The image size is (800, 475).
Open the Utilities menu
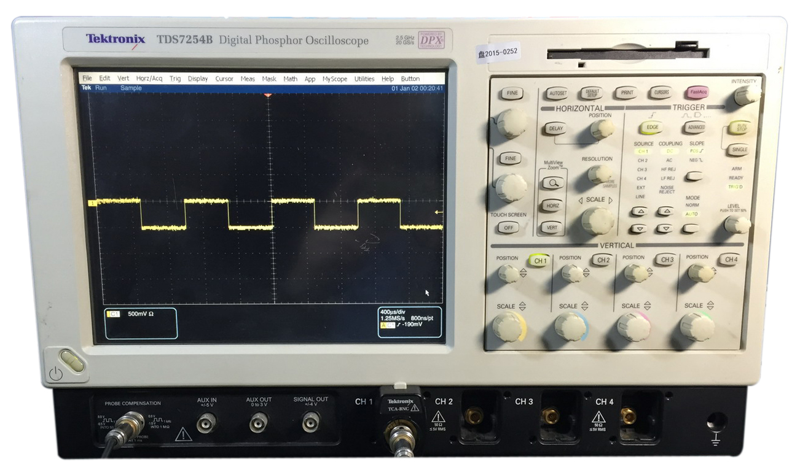(x=364, y=79)
